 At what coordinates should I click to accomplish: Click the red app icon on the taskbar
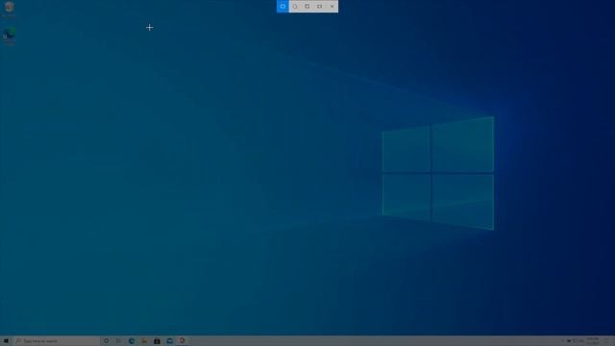pos(182,341)
